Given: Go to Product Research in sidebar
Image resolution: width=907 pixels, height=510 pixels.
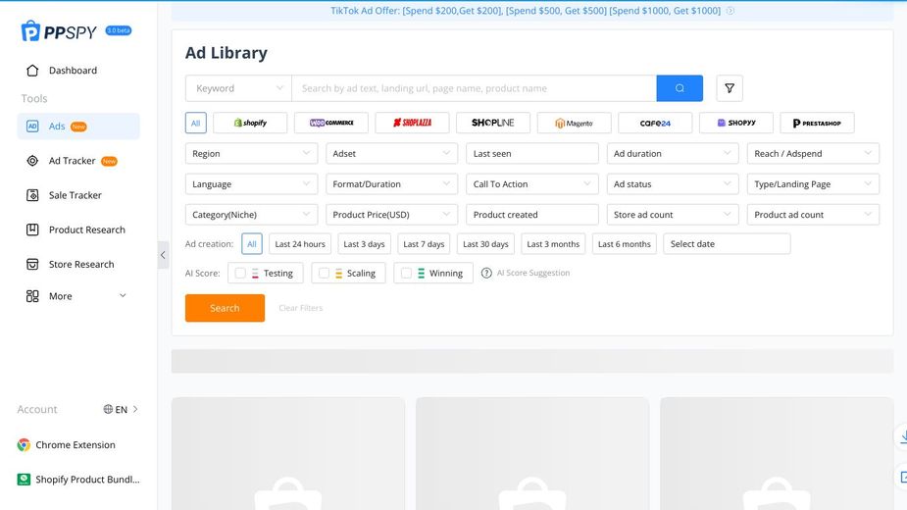Looking at the screenshot, I should [86, 229].
